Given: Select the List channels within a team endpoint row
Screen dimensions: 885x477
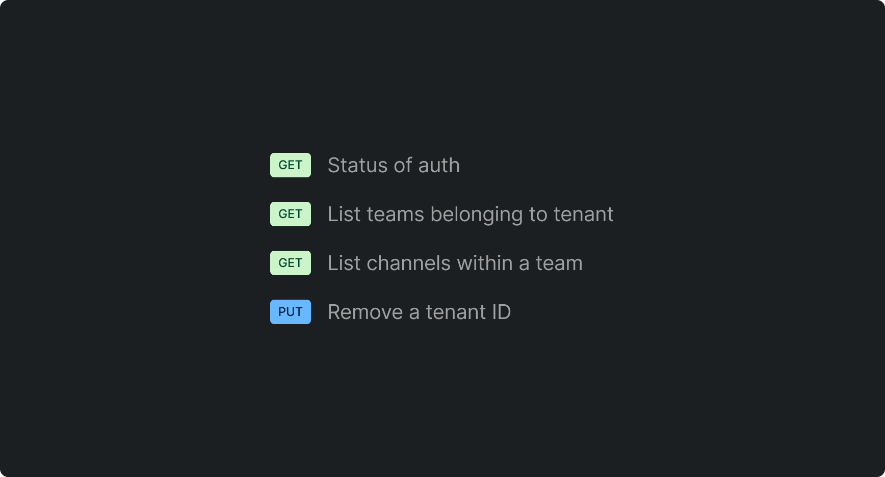Looking at the screenshot, I should [455, 262].
